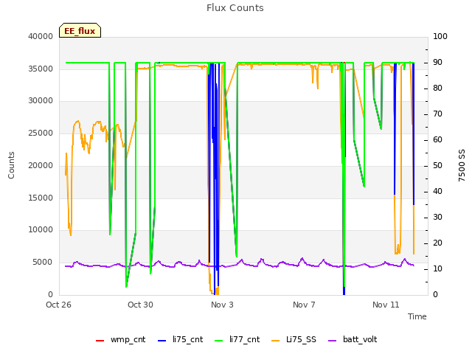The image size is (472, 354).
Task: Click the Oct 30 x-axis tick label
Action: [x=140, y=305]
